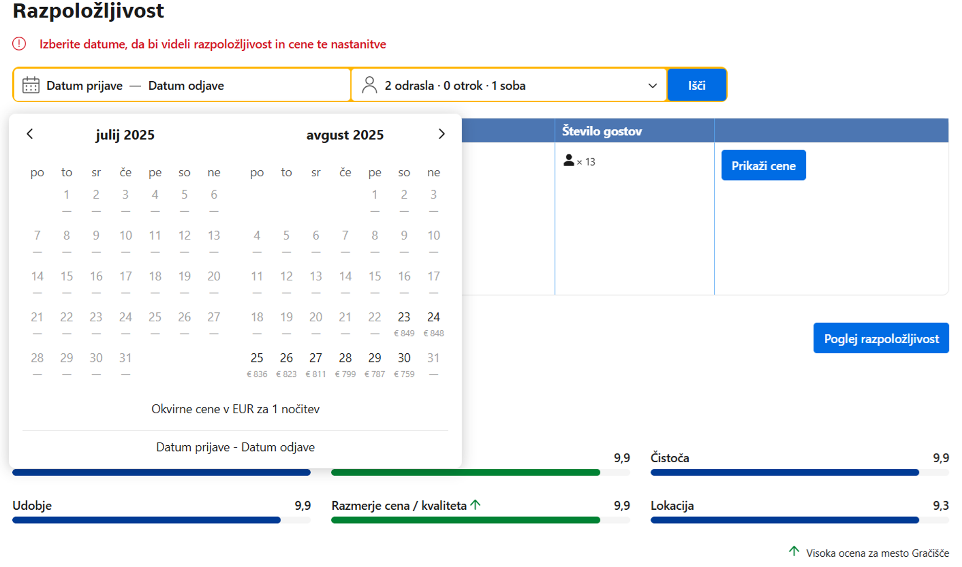Choose 27 August priced € 811
Viewport: 962px width, 567px height.
coord(316,363)
